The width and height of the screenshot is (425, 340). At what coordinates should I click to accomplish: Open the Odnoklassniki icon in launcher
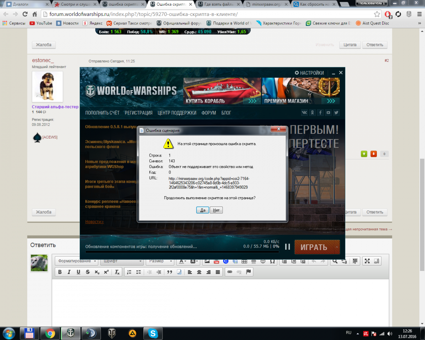pyautogui.click(x=312, y=113)
